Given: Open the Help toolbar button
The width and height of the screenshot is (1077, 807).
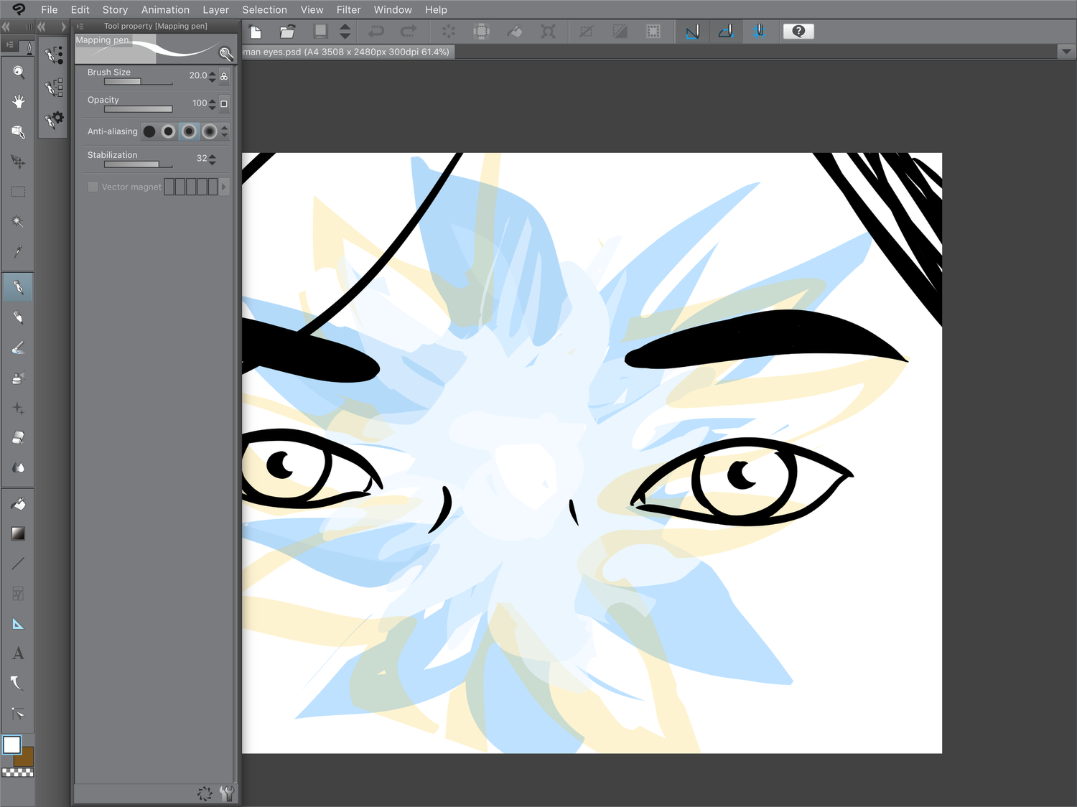Looking at the screenshot, I should 798,31.
